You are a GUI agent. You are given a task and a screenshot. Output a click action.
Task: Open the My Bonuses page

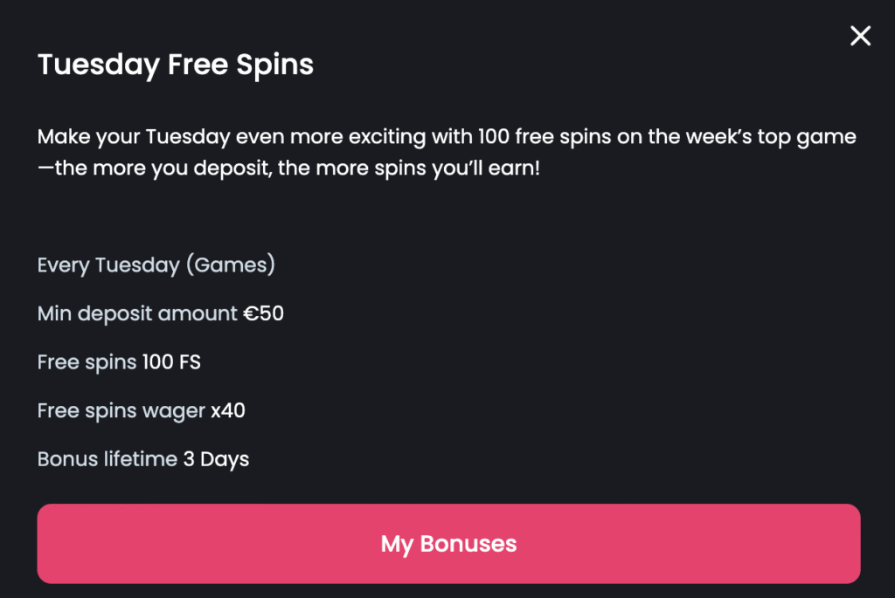click(x=448, y=544)
